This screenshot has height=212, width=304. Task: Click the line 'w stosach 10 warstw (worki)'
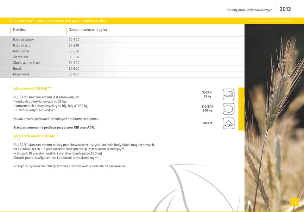pos(58,153)
